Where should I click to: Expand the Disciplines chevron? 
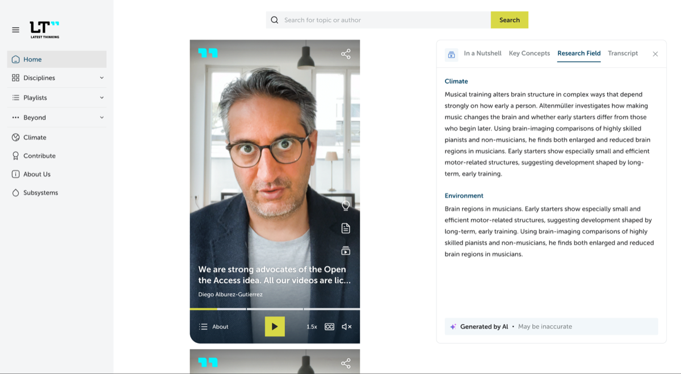102,78
